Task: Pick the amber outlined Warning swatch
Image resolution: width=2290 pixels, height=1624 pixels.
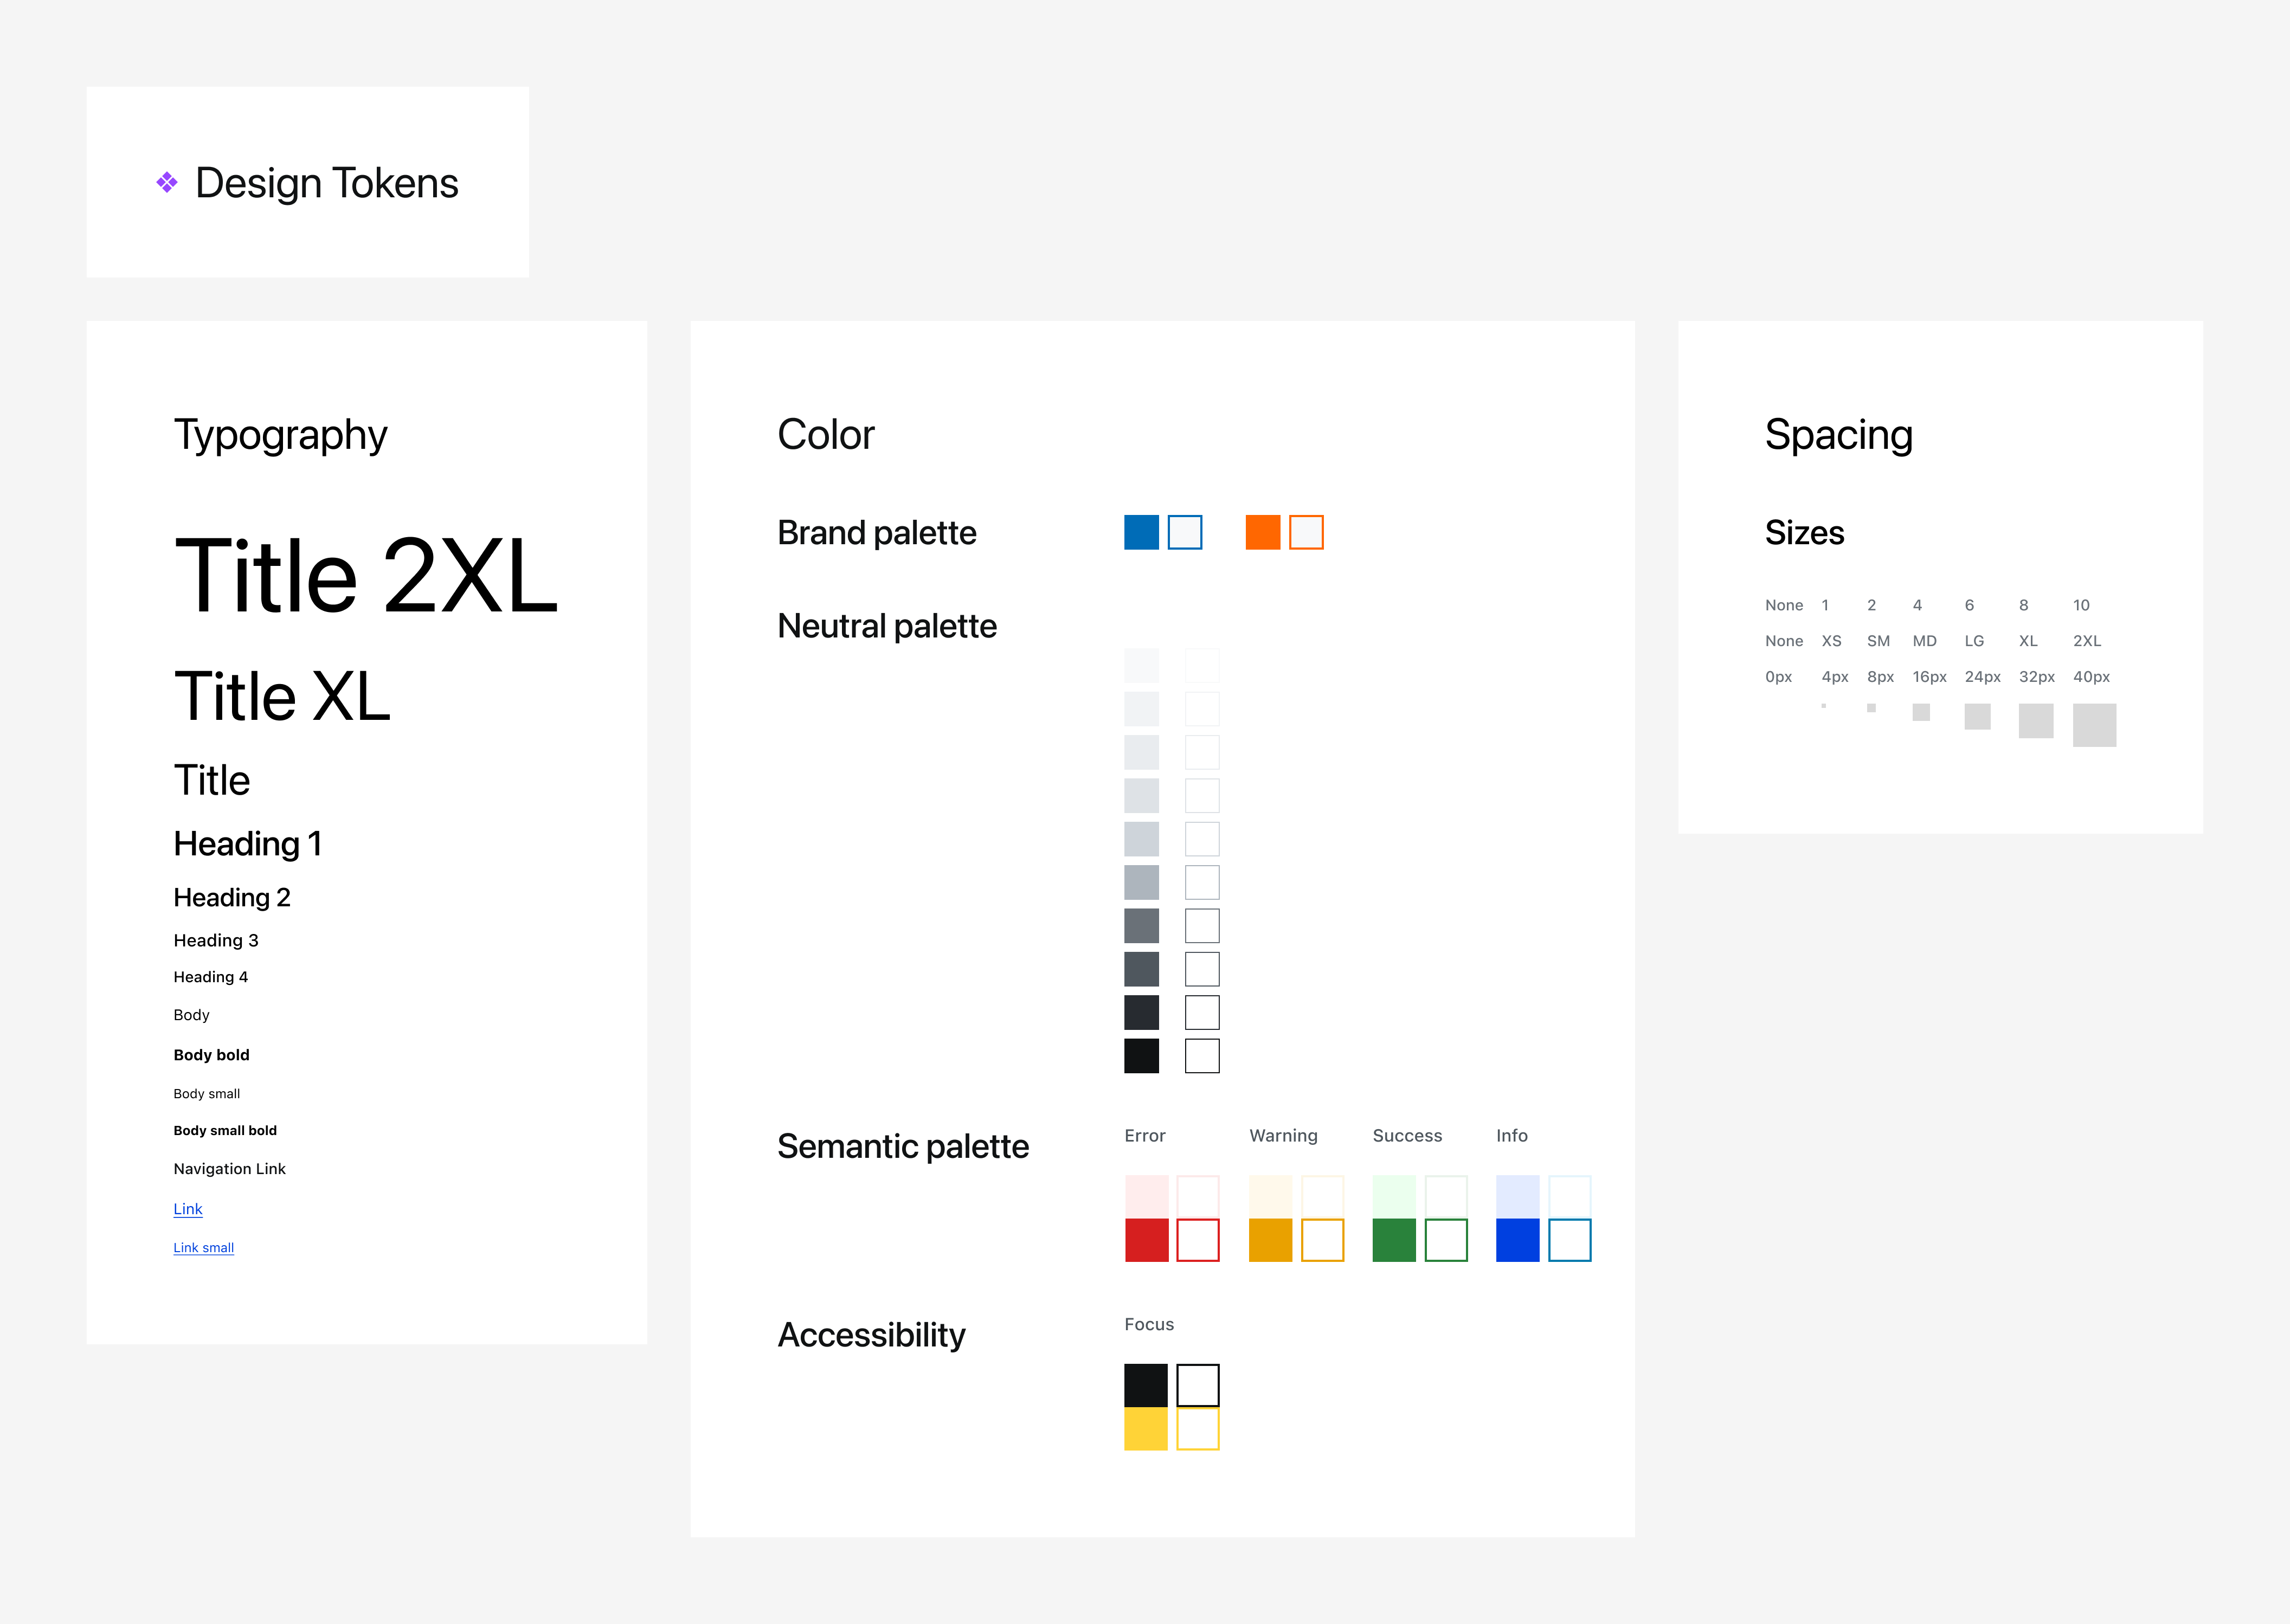Action: (1322, 1240)
